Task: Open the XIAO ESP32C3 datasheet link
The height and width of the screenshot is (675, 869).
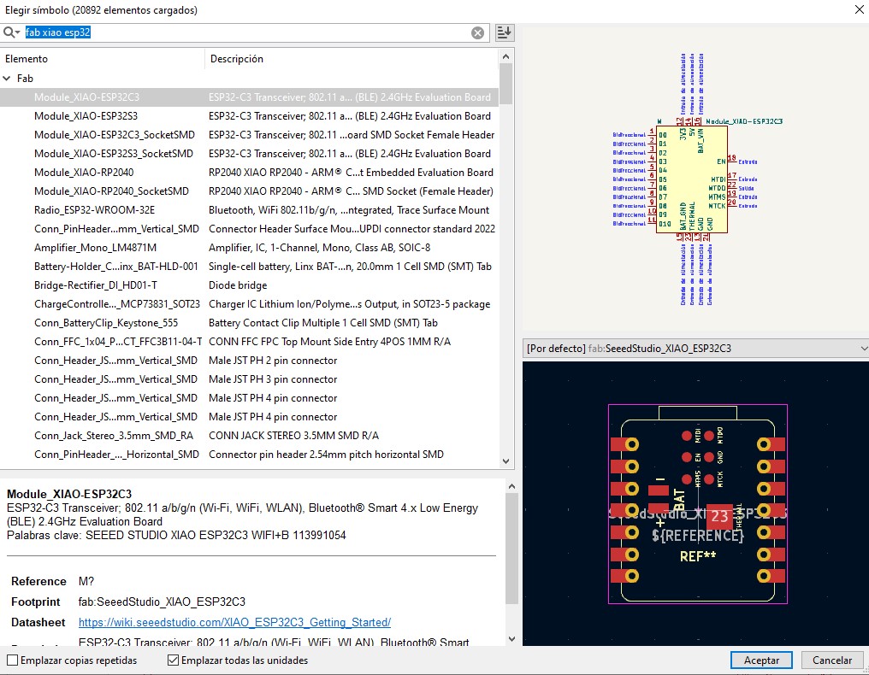Action: point(234,622)
